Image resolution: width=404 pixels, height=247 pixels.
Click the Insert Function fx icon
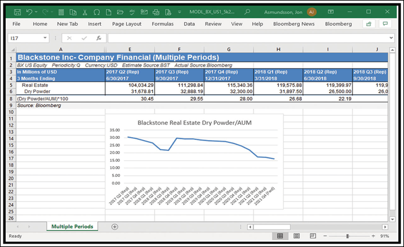pyautogui.click(x=99, y=38)
